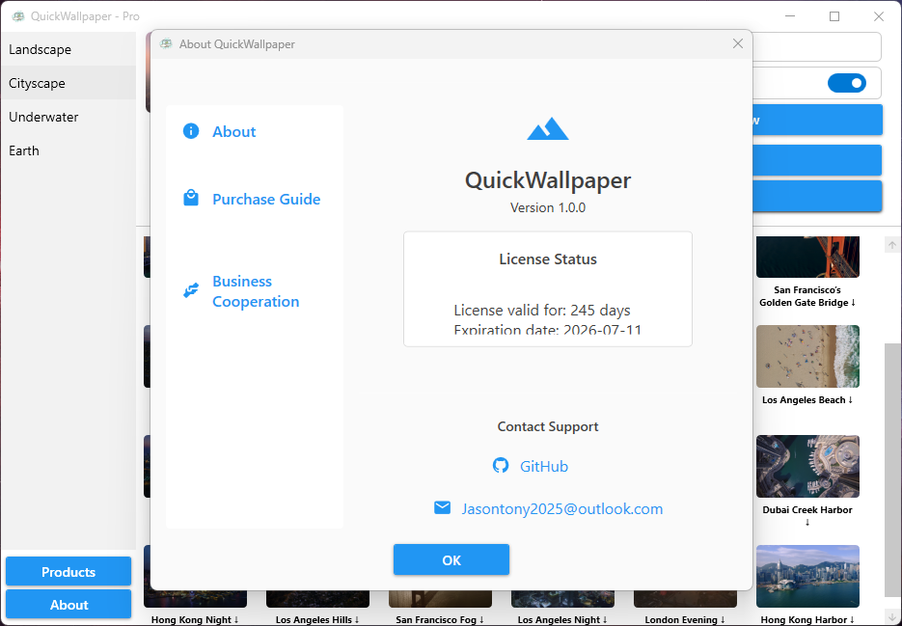The height and width of the screenshot is (626, 902).
Task: Click the search input field in main window
Action: pyautogui.click(x=816, y=46)
